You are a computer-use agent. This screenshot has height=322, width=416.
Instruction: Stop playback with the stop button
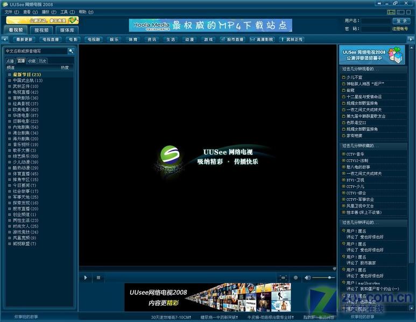(98, 277)
